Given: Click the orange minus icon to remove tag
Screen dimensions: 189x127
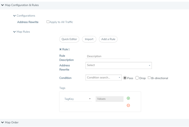Looking at the screenshot, I should click(128, 105).
